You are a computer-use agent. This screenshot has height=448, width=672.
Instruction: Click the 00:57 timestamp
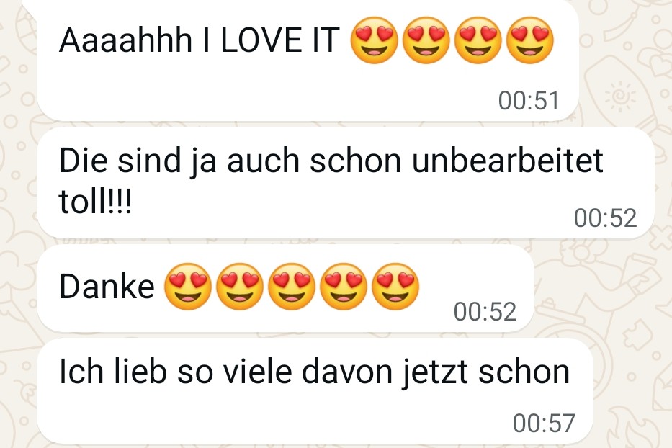[544, 423]
